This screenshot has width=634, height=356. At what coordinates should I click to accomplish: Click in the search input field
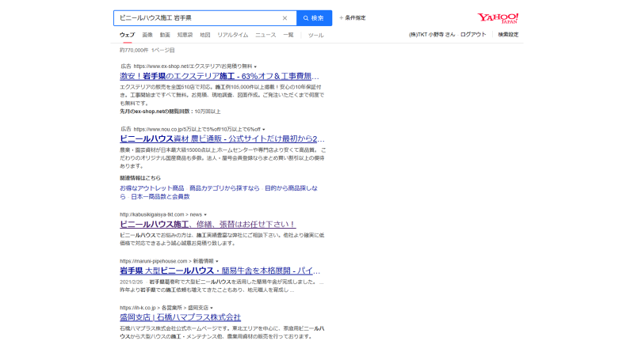click(x=198, y=17)
